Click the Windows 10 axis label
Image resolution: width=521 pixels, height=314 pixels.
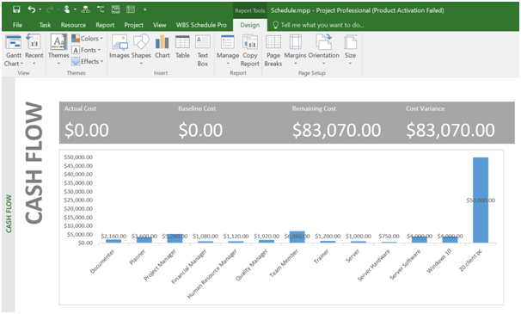pyautogui.click(x=439, y=261)
